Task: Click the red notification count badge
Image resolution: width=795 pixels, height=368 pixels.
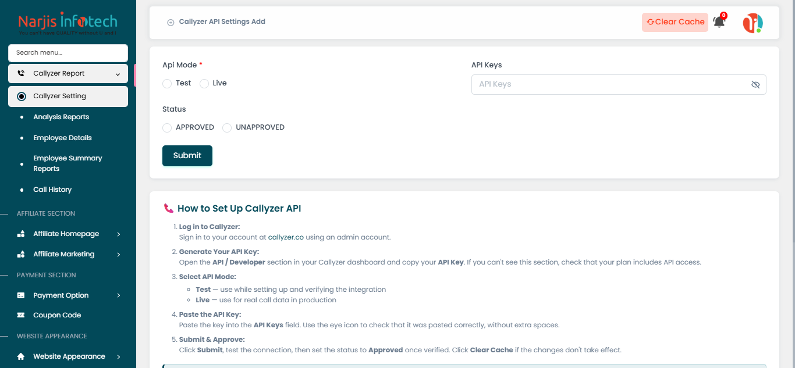Action: [723, 16]
